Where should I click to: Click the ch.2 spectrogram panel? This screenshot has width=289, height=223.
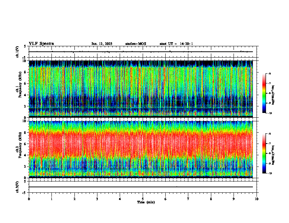(x=141, y=149)
